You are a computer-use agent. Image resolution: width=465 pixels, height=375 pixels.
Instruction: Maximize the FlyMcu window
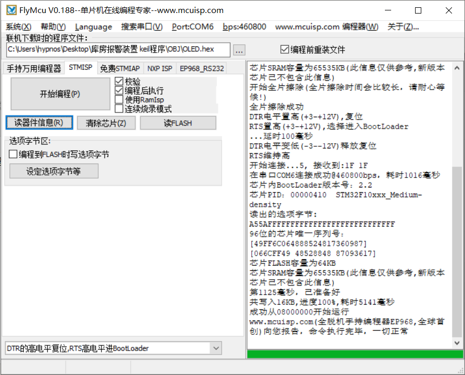(418, 10)
